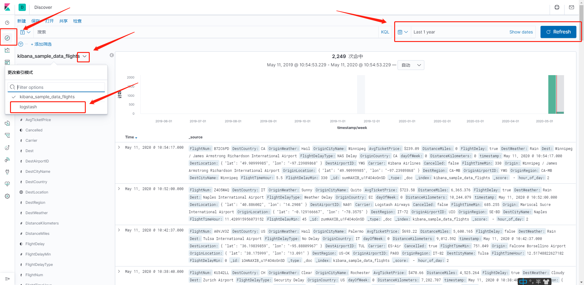Select the FlightNum field

(34, 275)
